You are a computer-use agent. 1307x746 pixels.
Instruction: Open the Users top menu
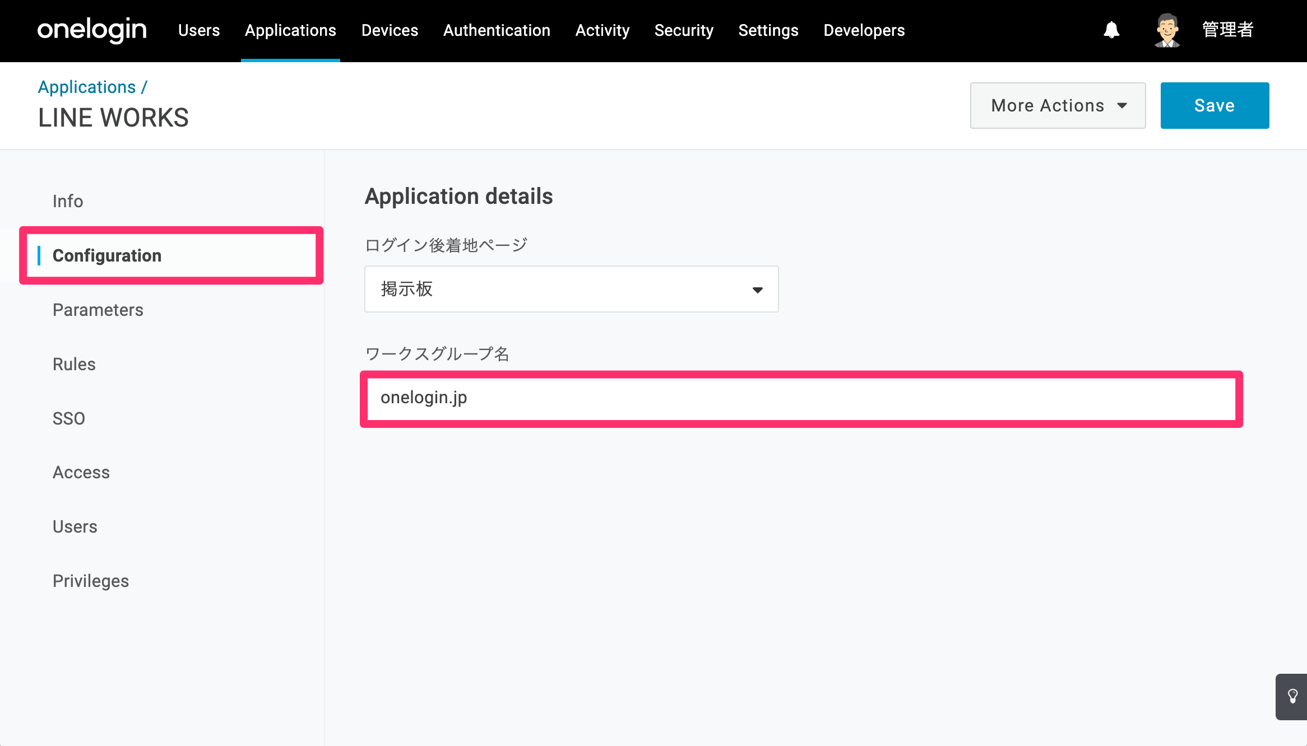pyautogui.click(x=199, y=30)
